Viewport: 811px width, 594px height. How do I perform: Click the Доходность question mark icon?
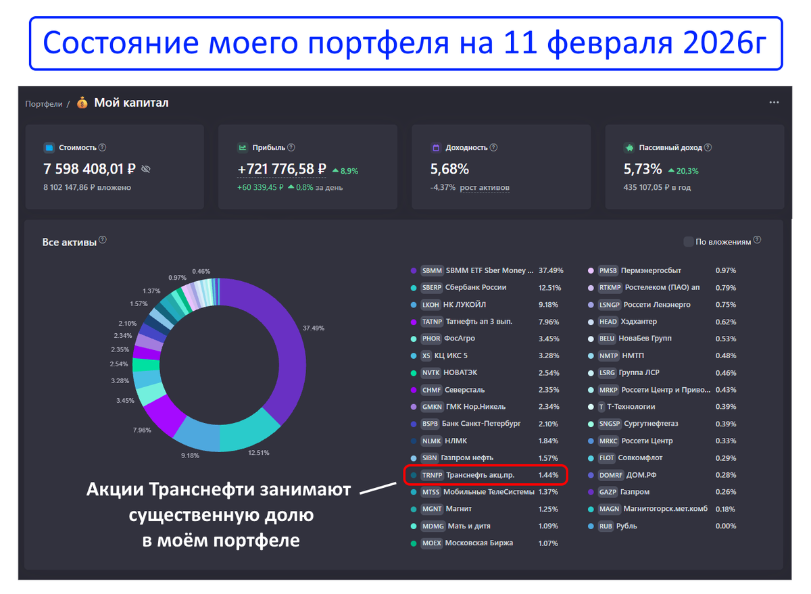(494, 147)
